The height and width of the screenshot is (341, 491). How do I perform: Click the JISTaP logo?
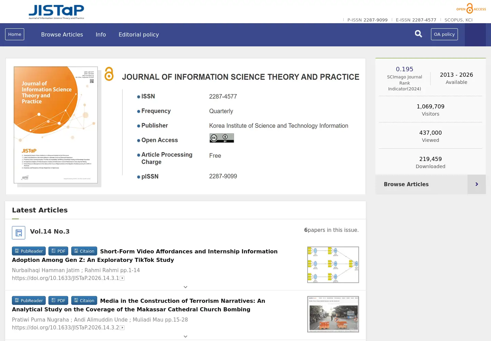click(56, 12)
